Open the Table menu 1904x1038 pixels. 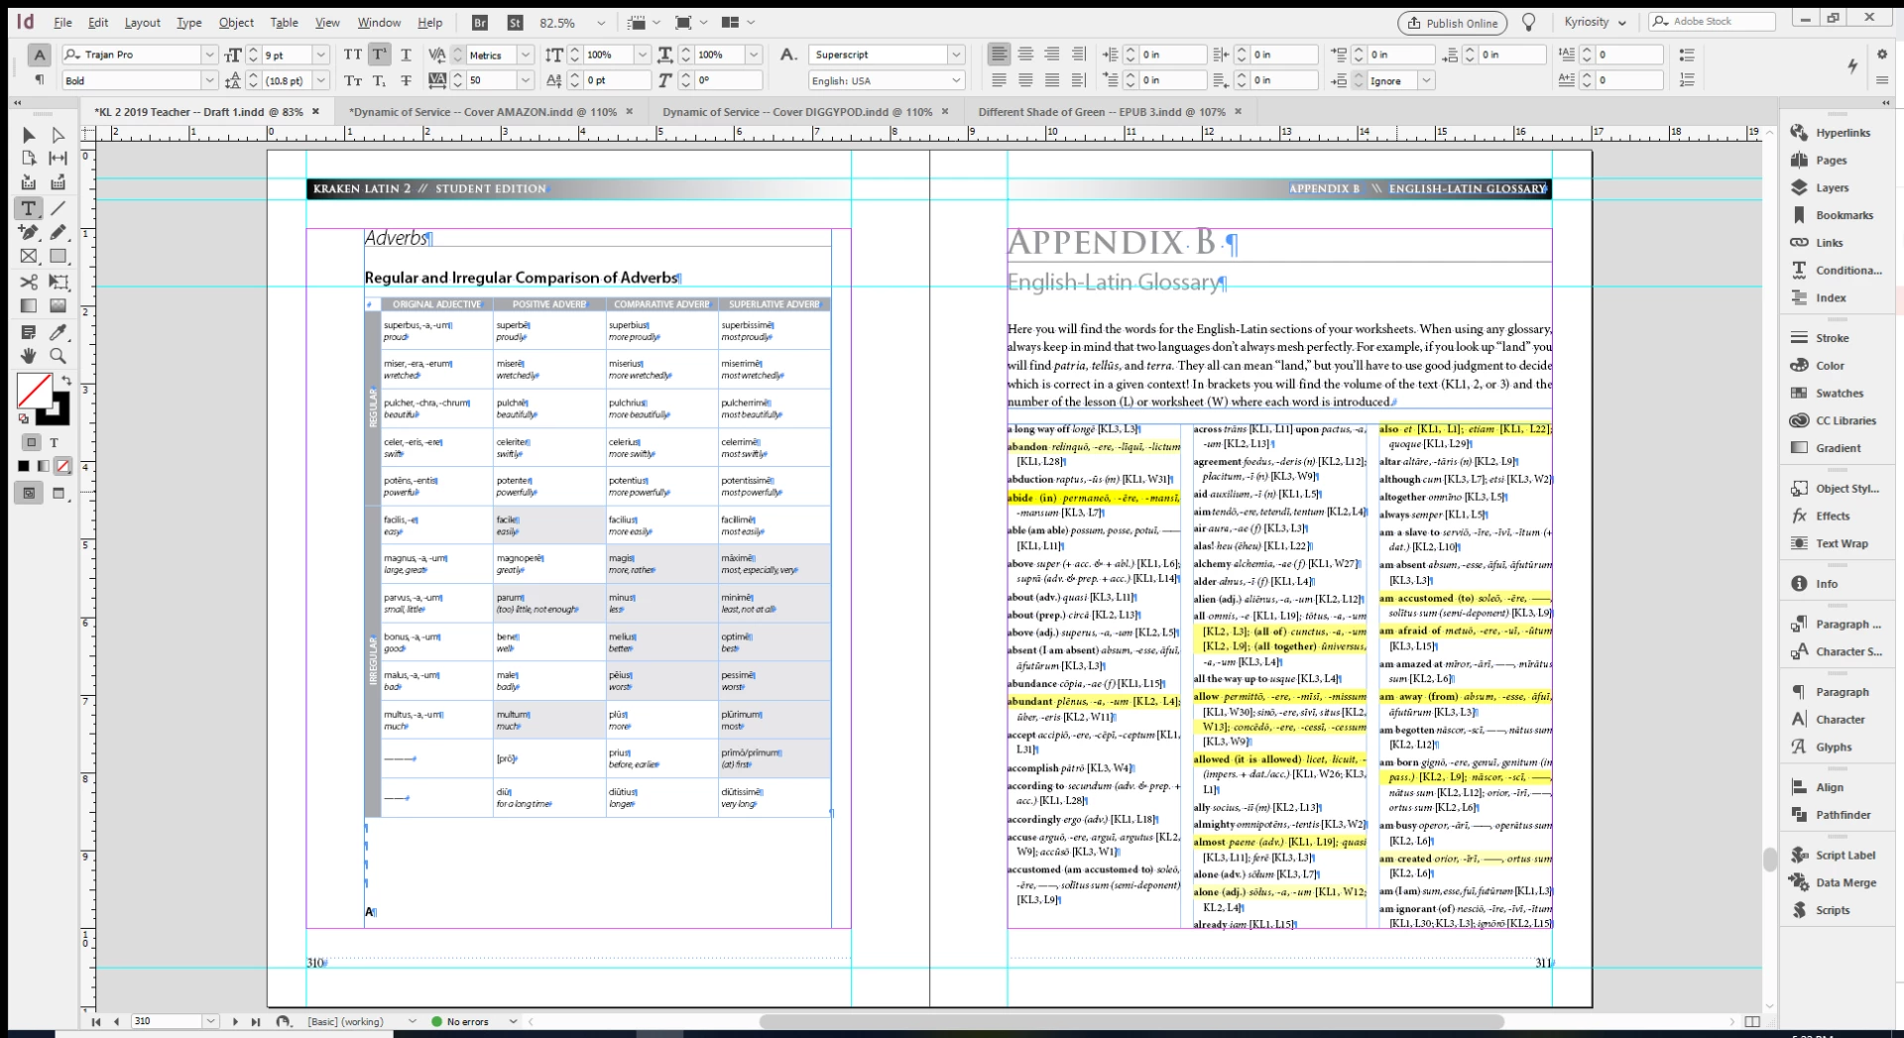tap(284, 22)
